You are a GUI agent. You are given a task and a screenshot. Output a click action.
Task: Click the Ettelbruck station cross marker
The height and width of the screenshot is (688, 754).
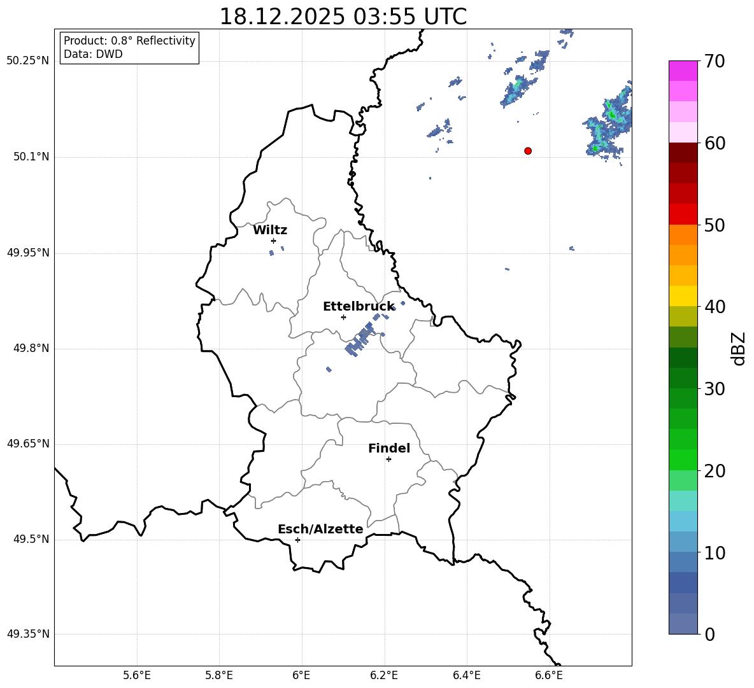[343, 317]
